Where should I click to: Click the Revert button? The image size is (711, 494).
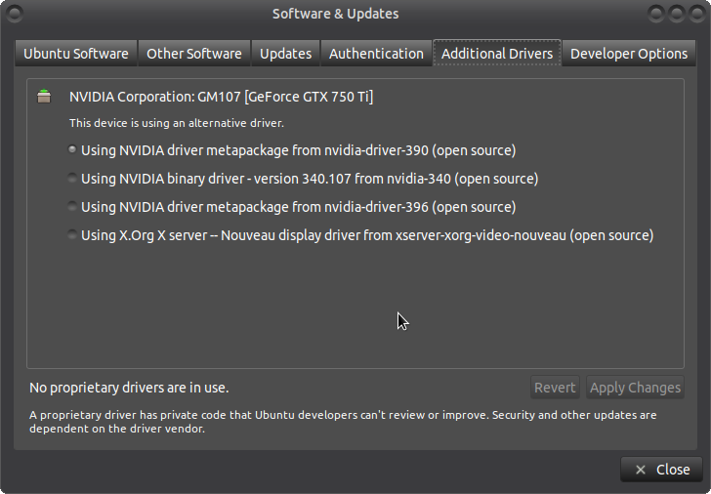coord(555,388)
